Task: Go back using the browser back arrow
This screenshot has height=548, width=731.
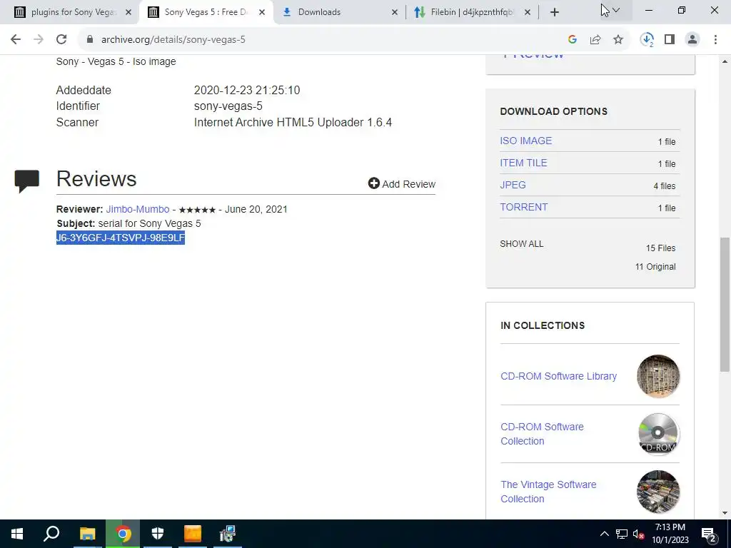Action: pos(16,40)
